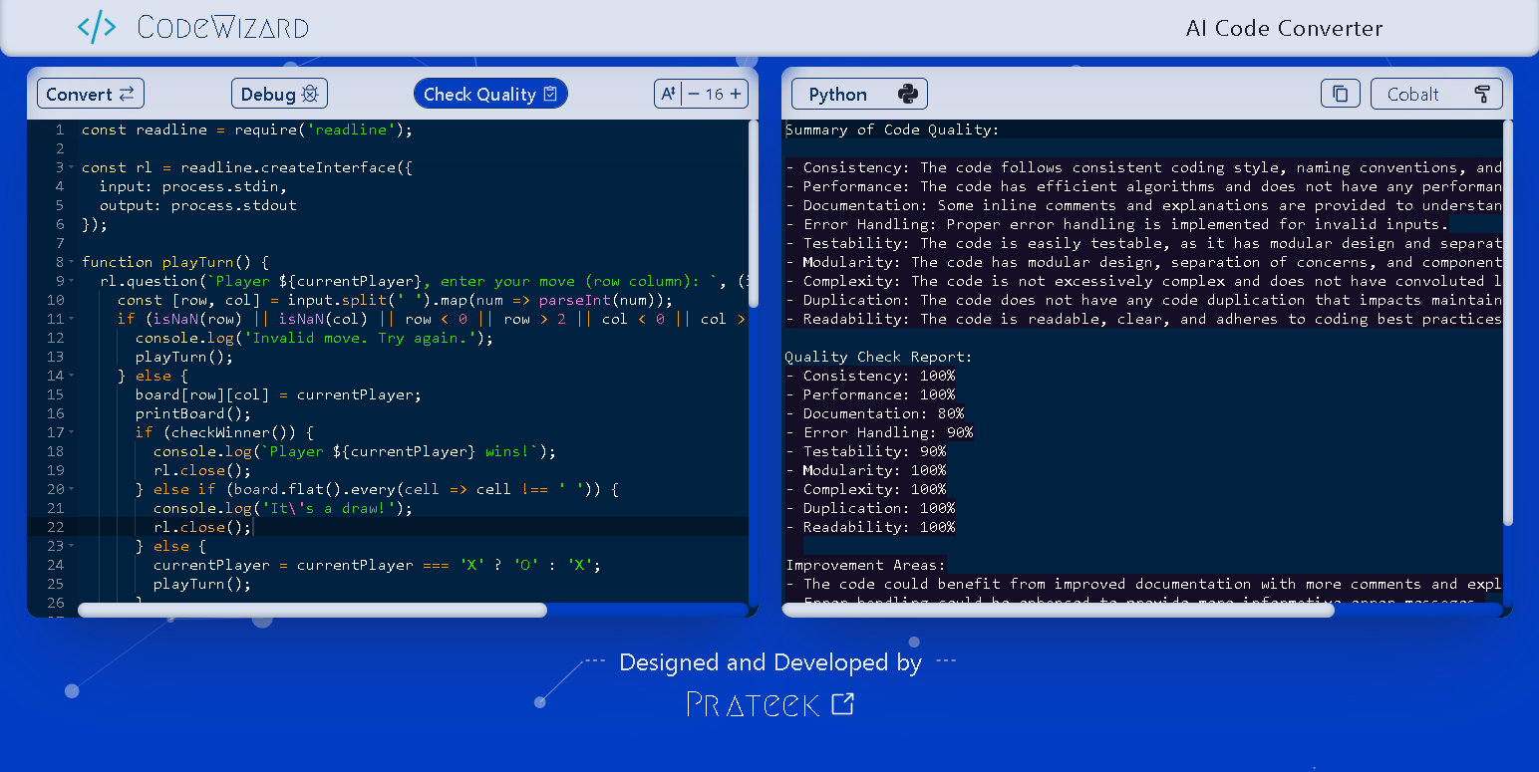Click the swap arrows icon on Convert
The height and width of the screenshot is (772, 1539).
tap(127, 94)
